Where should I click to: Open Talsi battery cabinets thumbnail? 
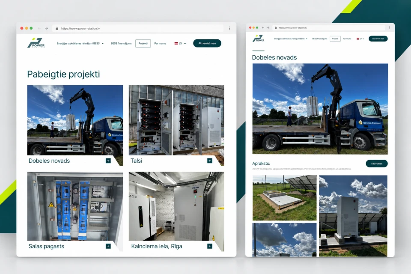(176, 120)
